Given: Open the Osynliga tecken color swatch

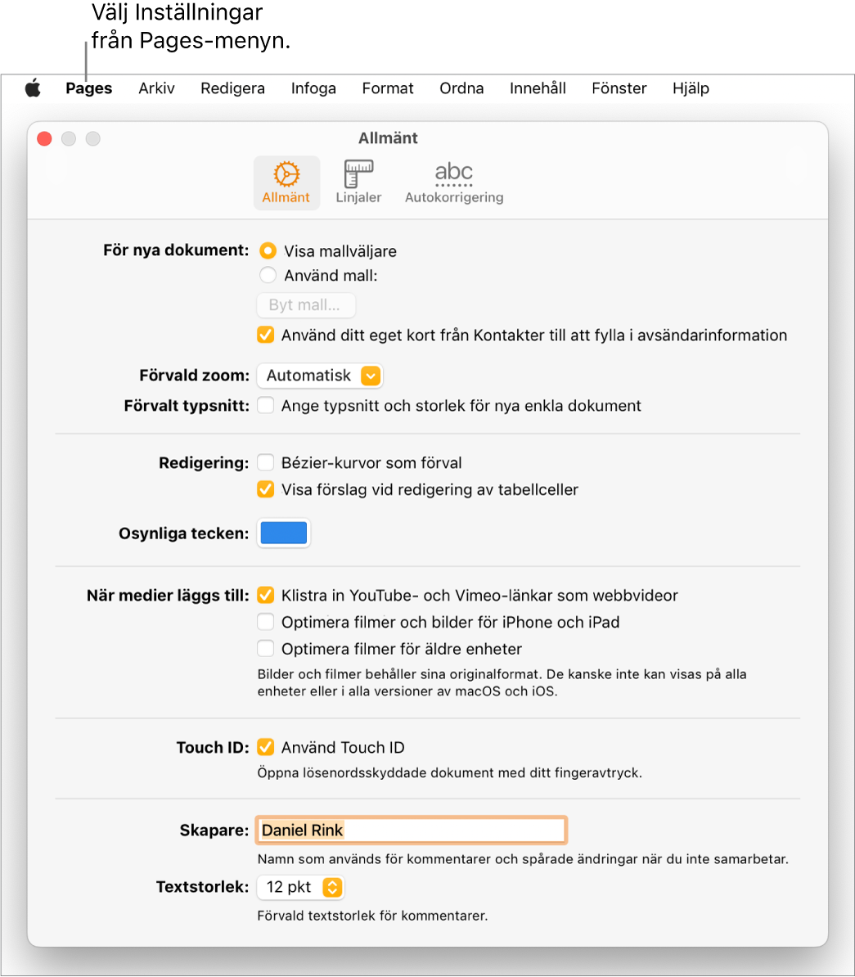Looking at the screenshot, I should (x=283, y=533).
